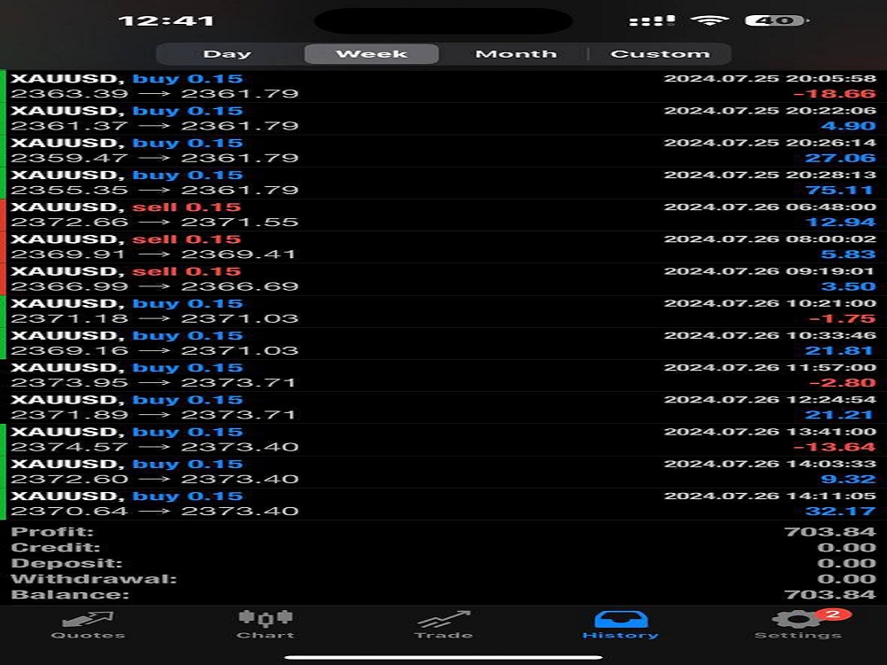Switch history range to Day

(x=227, y=54)
